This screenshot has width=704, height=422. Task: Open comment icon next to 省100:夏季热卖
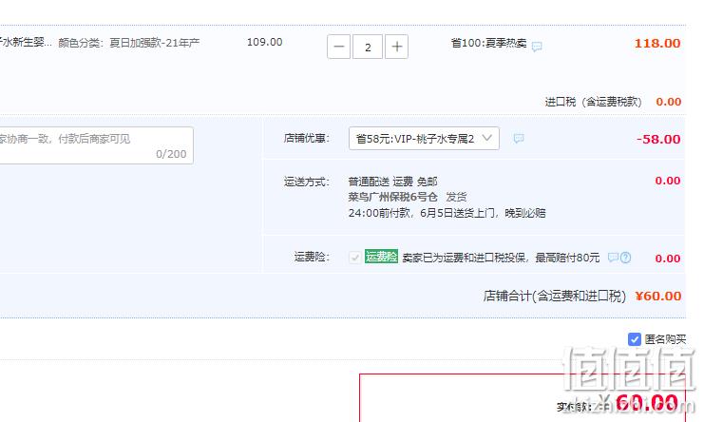[537, 47]
